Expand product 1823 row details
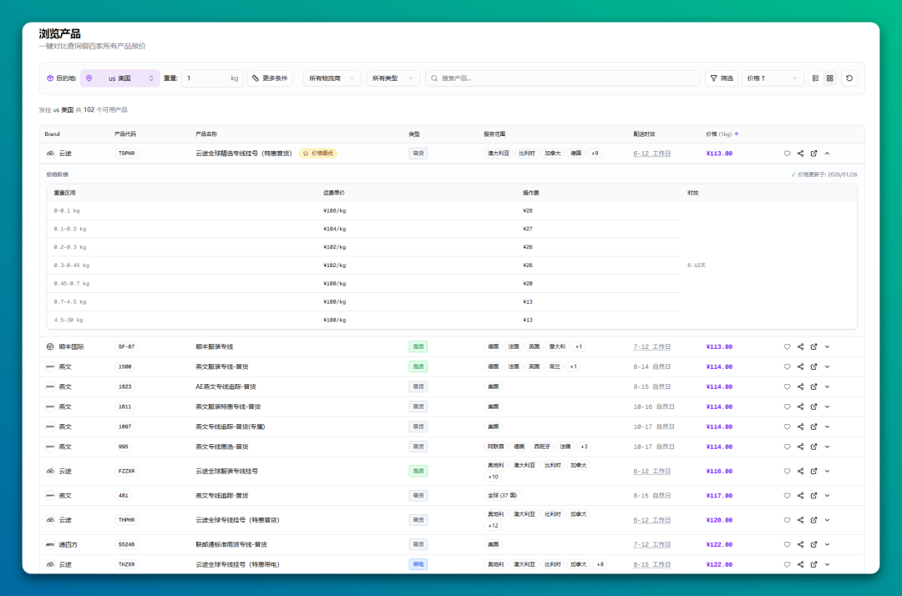Image resolution: width=902 pixels, height=596 pixels. (x=827, y=386)
